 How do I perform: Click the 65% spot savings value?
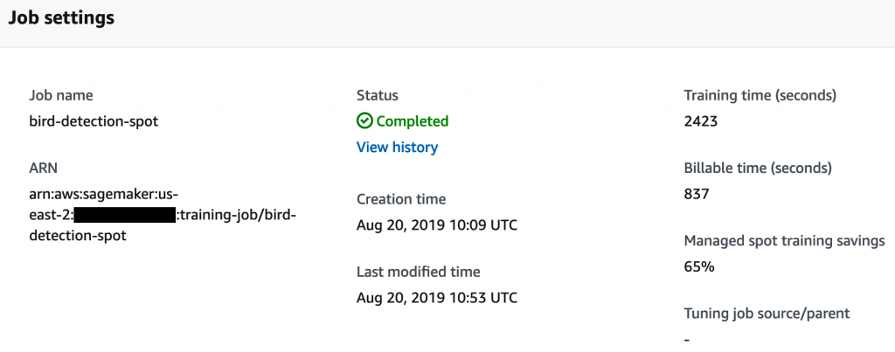[699, 266]
